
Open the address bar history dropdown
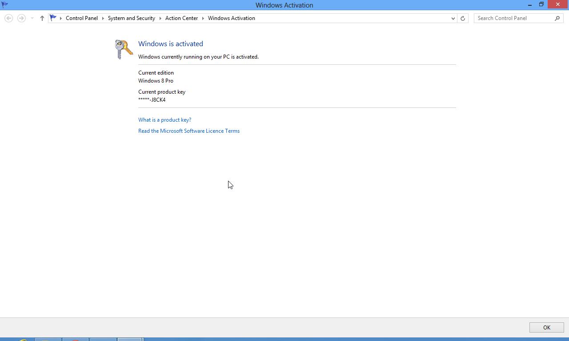tap(453, 18)
